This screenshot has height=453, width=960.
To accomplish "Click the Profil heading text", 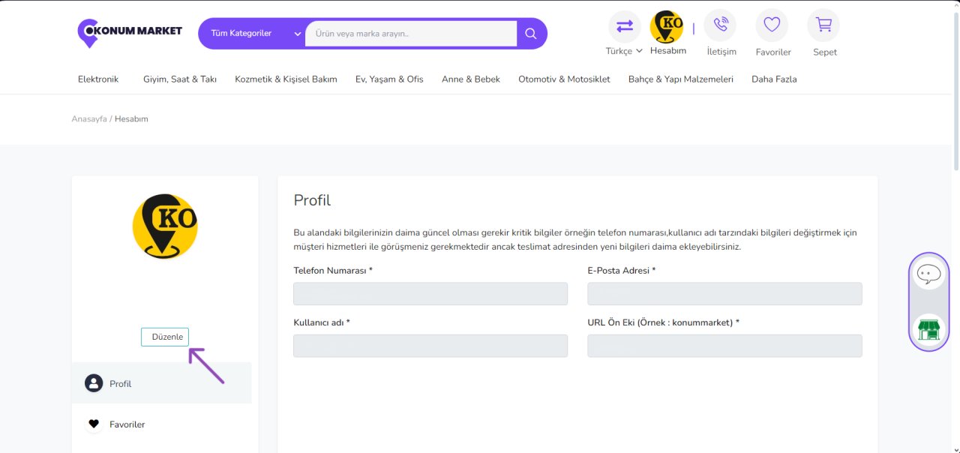I will [312, 200].
